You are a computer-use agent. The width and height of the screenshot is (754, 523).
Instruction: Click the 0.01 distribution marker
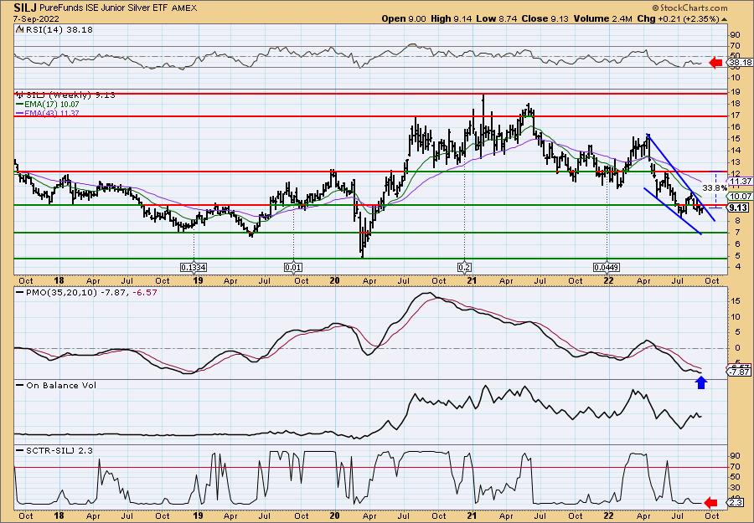coord(293,267)
